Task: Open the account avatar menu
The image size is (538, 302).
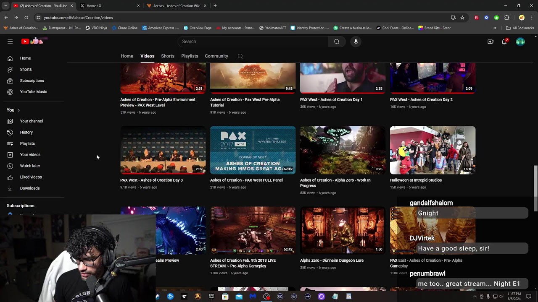Action: click(520, 42)
